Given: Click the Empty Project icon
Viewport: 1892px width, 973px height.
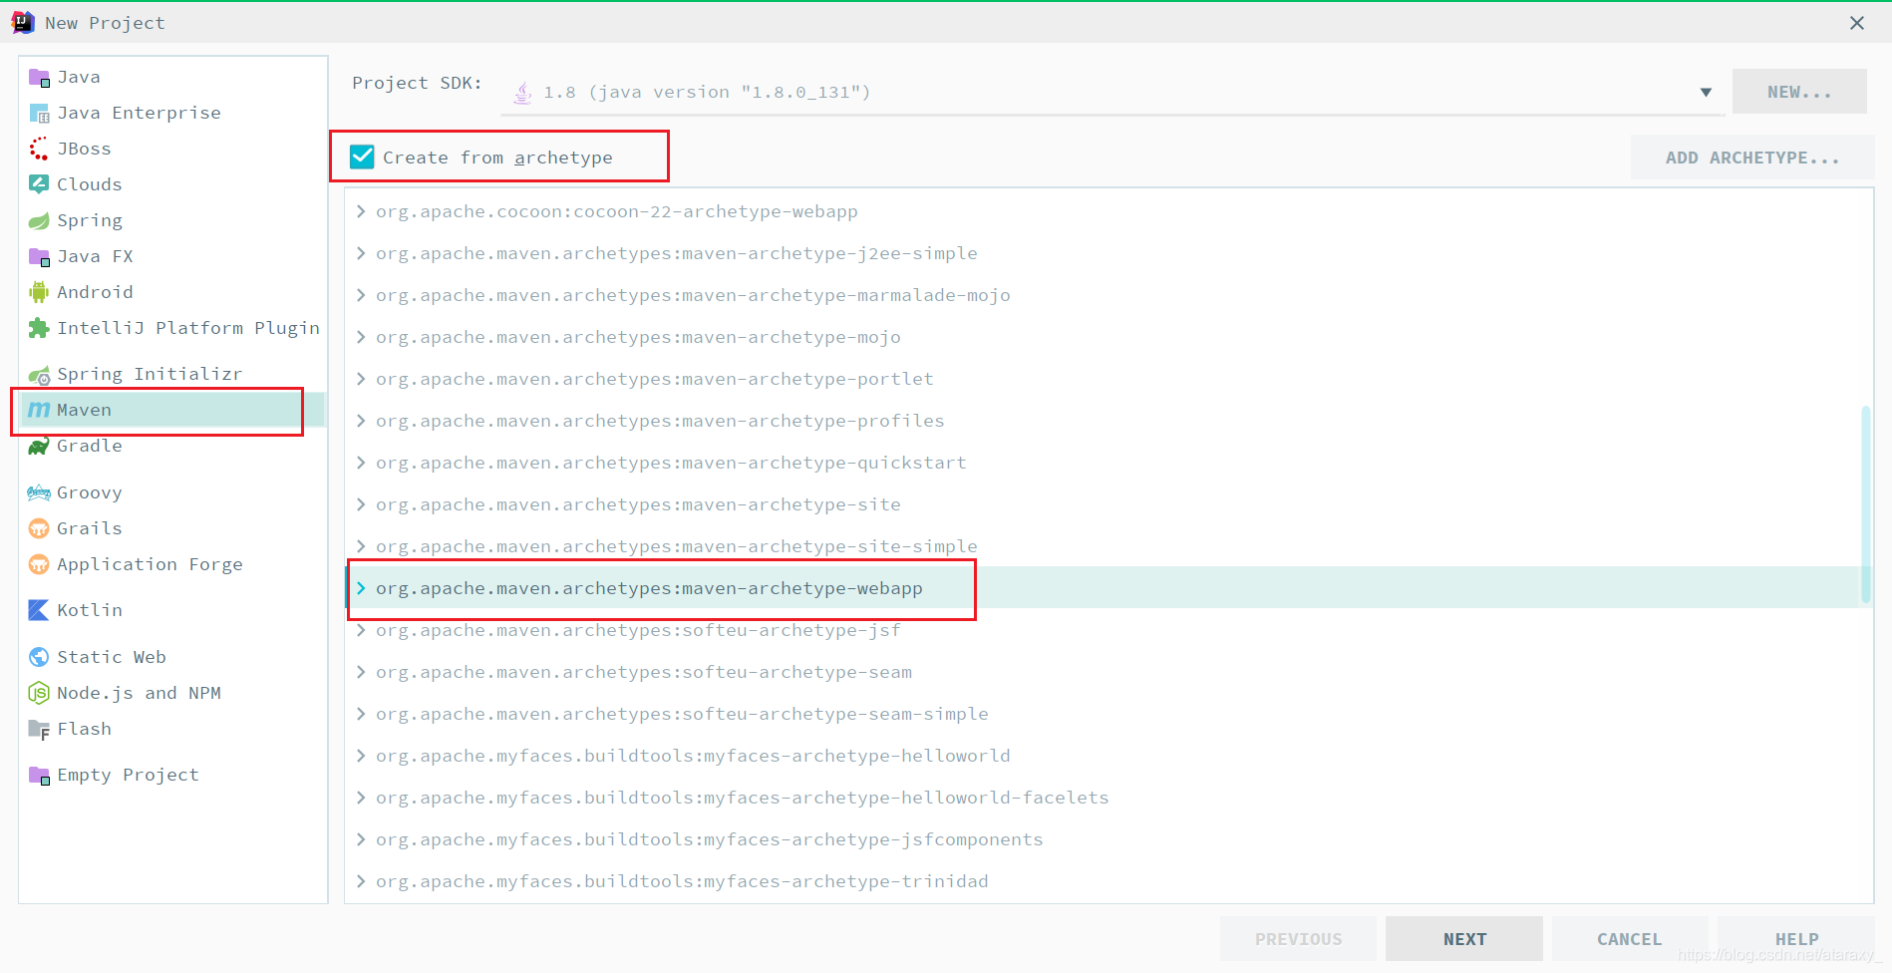Looking at the screenshot, I should (x=39, y=776).
